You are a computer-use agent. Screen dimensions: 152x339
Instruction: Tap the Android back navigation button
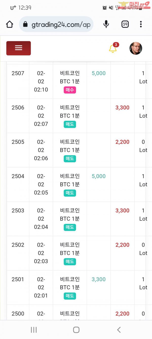click(x=119, y=330)
